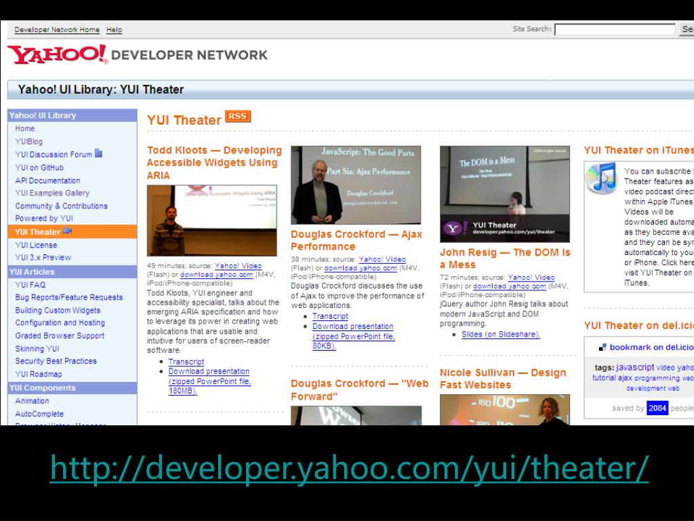Click the forum icon beside YUI Discussion Forum

point(98,153)
